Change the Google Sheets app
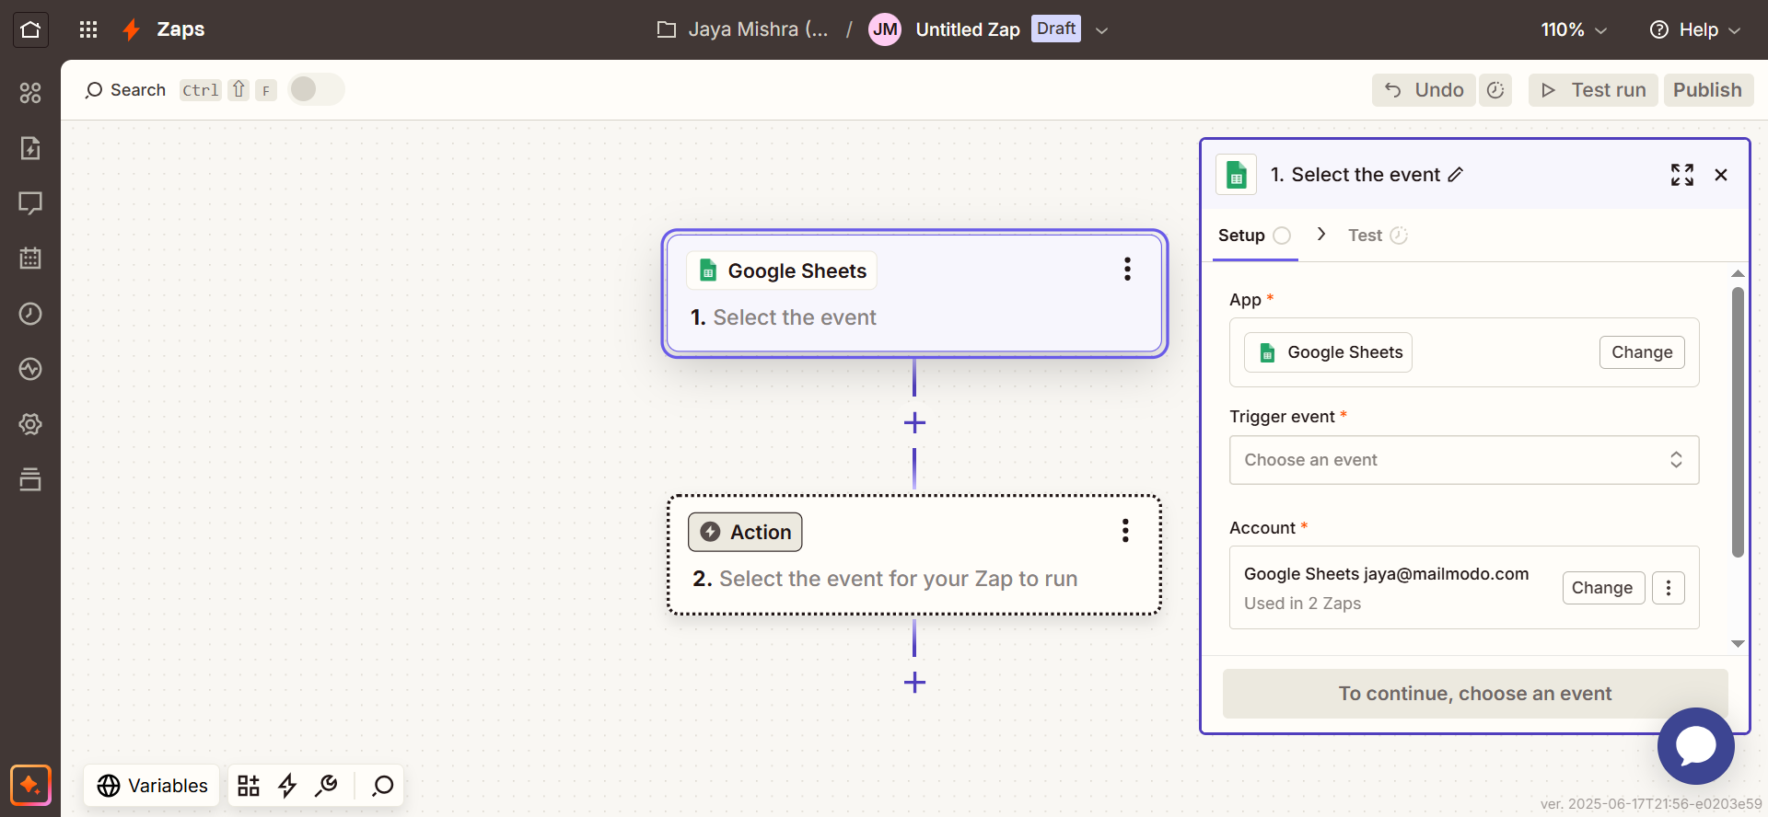This screenshot has height=817, width=1768. pyautogui.click(x=1642, y=352)
